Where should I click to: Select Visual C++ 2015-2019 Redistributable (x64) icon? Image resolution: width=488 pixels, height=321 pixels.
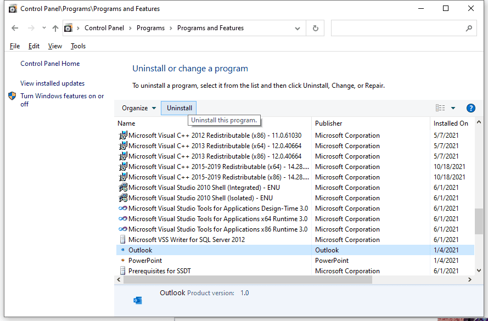[123, 166]
